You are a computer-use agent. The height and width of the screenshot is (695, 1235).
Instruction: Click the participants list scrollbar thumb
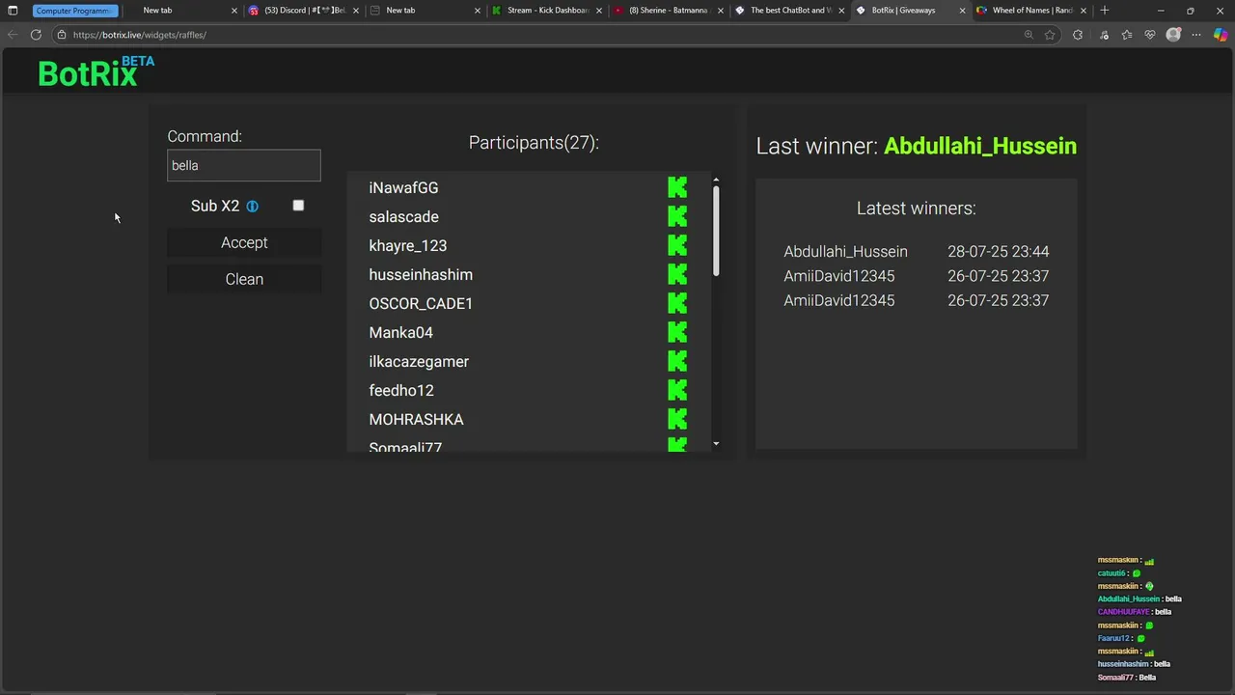(716, 232)
